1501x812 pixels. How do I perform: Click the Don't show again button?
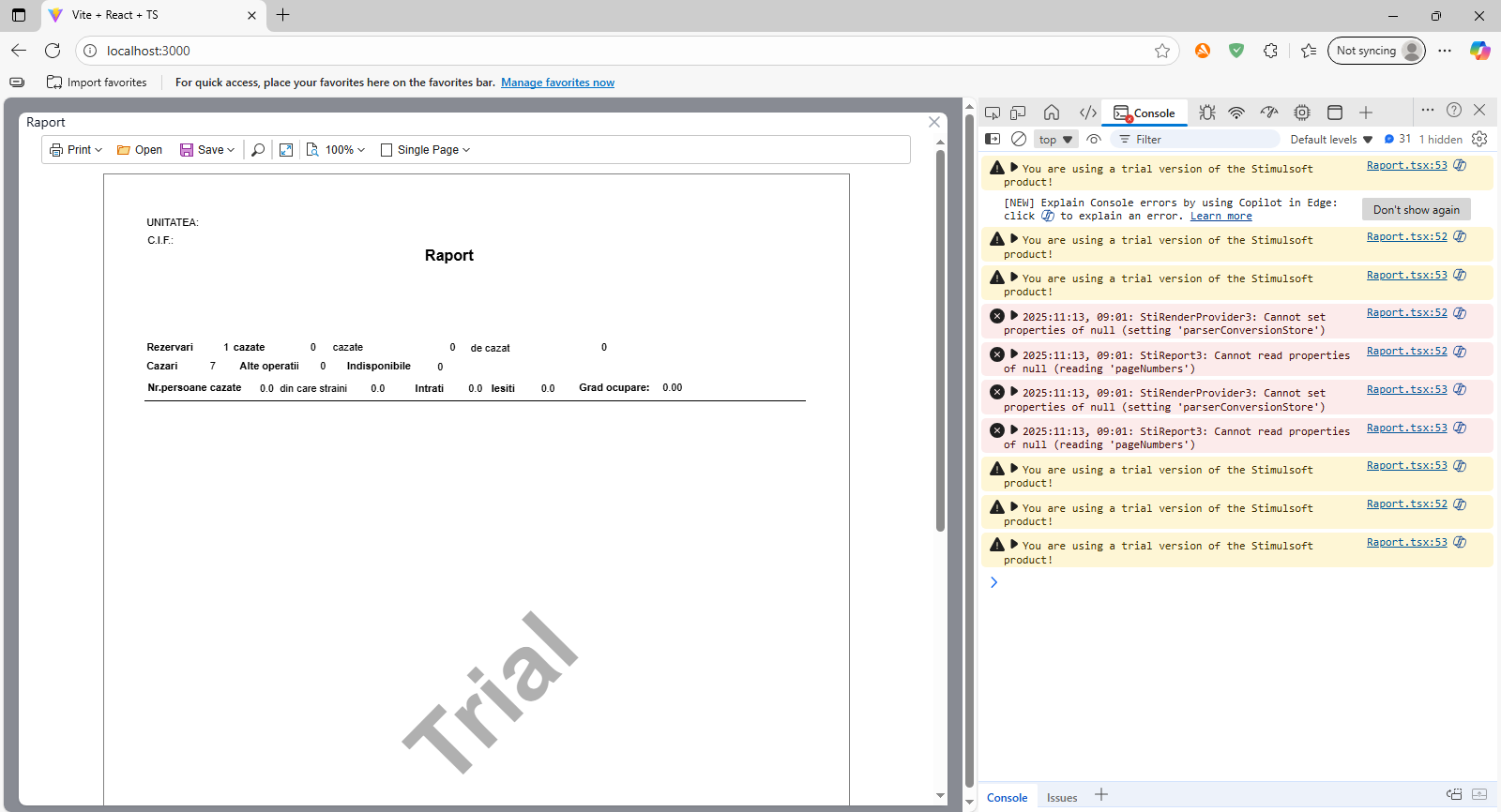click(x=1416, y=210)
